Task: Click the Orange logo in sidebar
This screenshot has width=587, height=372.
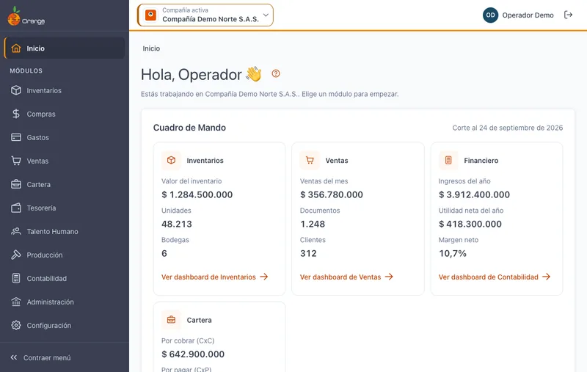Action: (26, 16)
